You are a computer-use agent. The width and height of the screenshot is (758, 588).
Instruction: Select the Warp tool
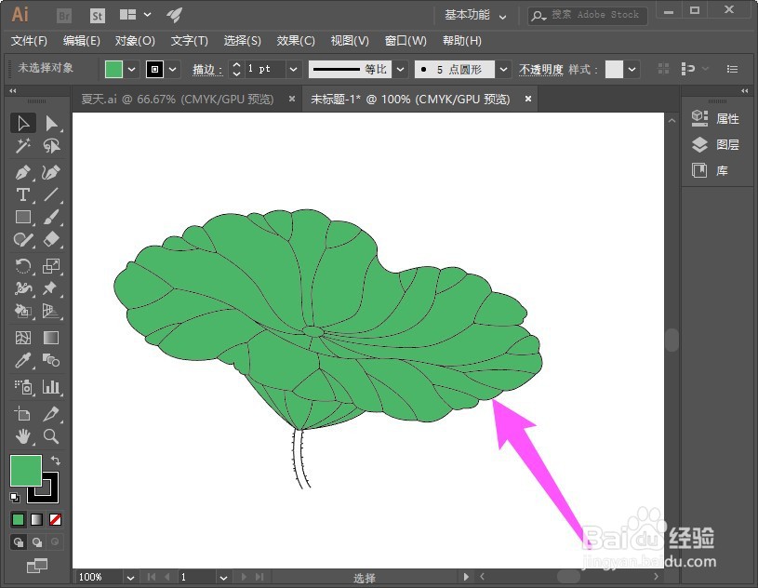pos(22,288)
